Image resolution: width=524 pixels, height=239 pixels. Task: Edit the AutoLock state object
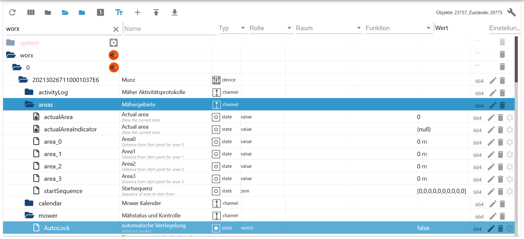491,229
